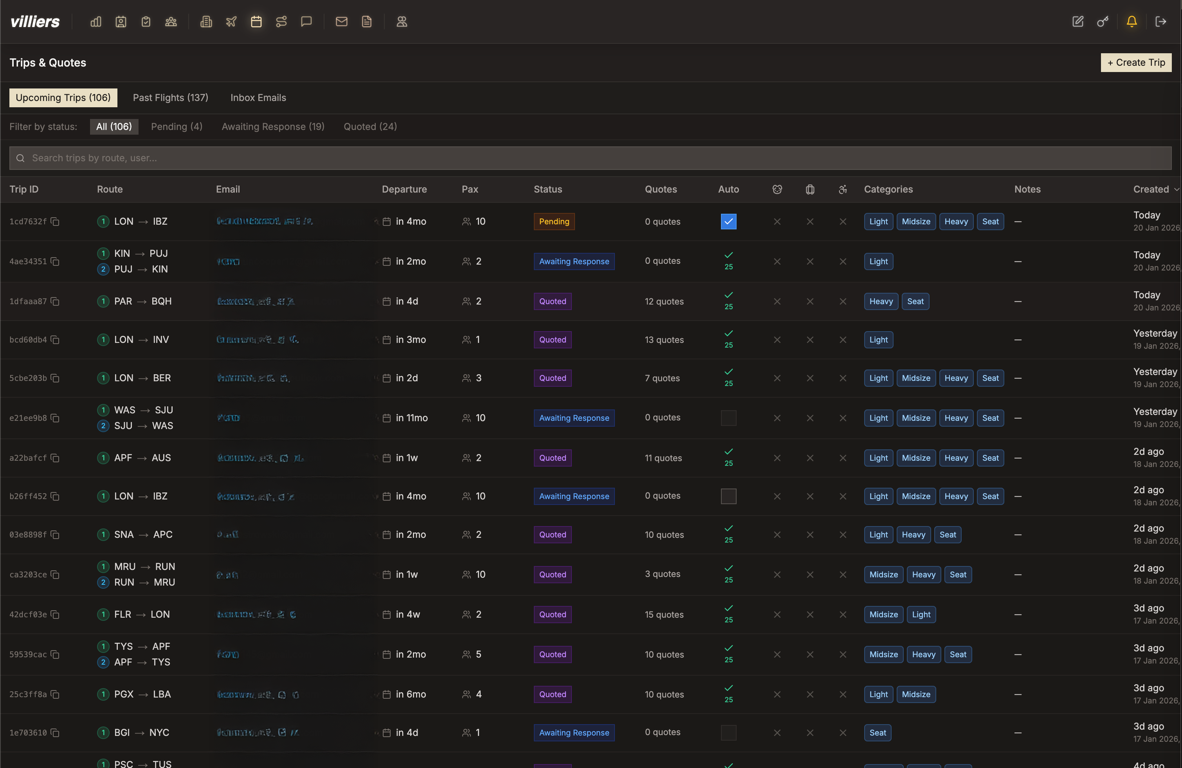1182x768 pixels.
Task: Open notifications with the bell icon
Action: (x=1131, y=22)
